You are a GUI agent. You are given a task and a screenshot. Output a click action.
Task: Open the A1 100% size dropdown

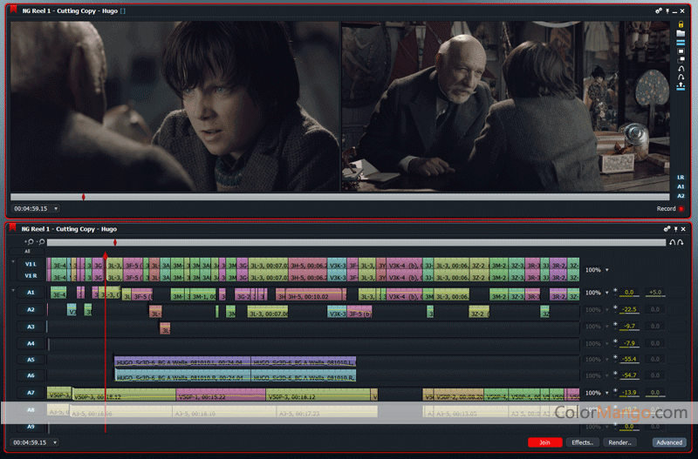tap(606, 293)
